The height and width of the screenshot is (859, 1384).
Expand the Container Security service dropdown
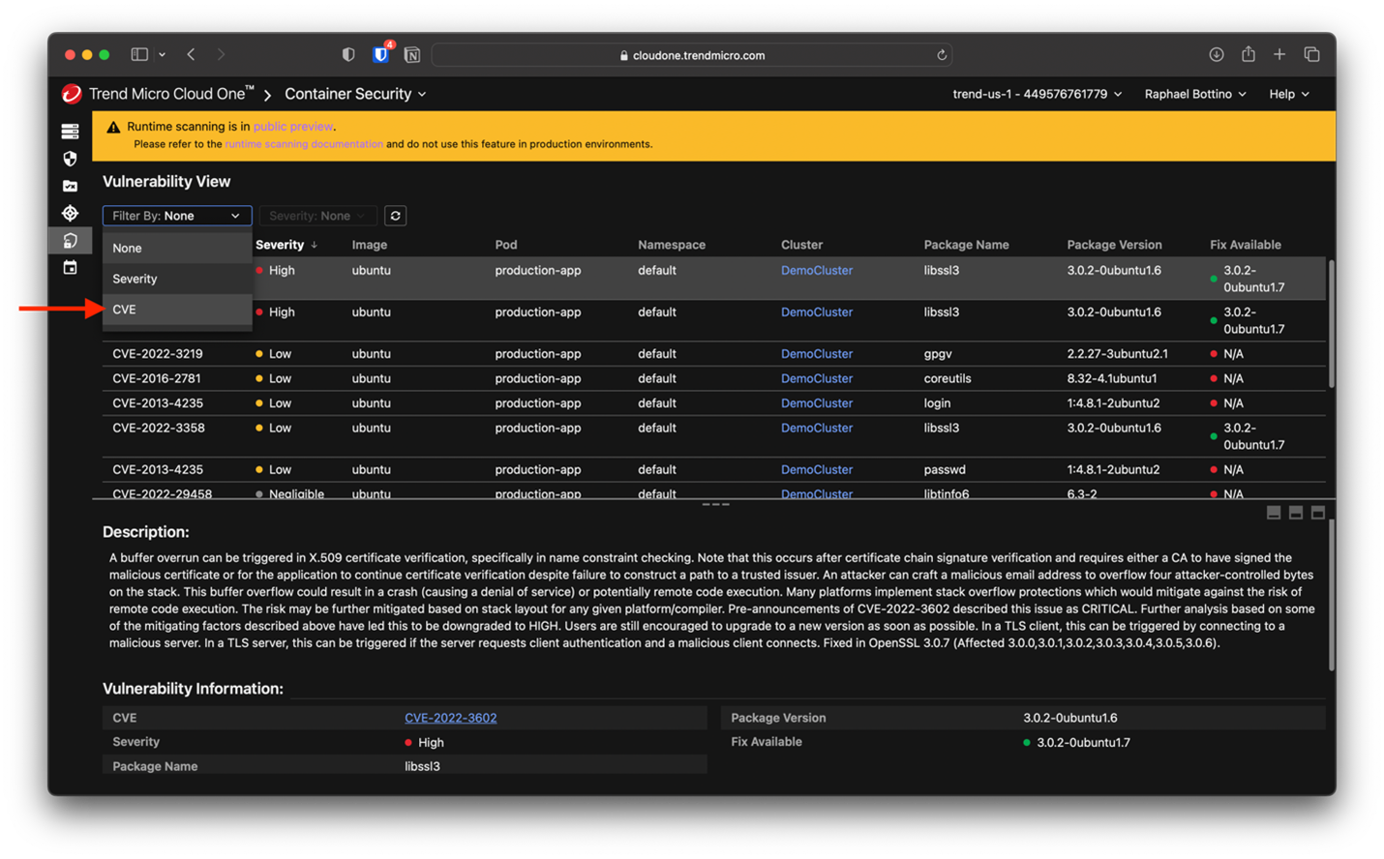click(x=355, y=94)
